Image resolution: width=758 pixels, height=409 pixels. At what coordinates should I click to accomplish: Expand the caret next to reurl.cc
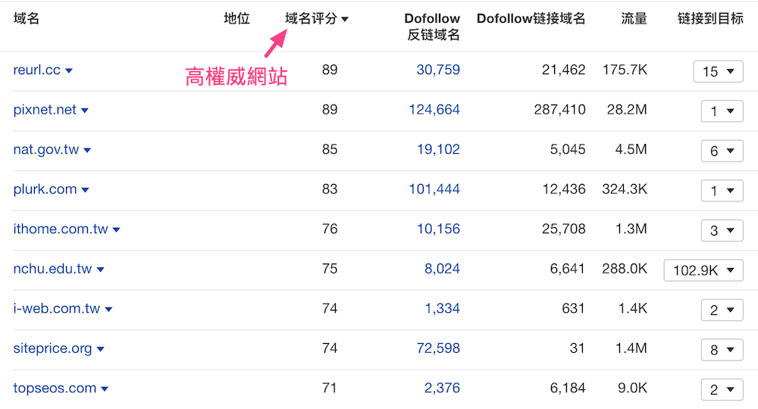click(x=69, y=71)
